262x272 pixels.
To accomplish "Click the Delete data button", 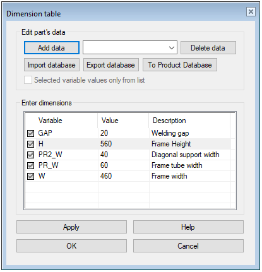I will point(208,48).
